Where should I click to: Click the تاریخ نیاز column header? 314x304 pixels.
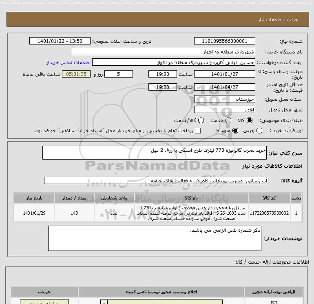tap(34, 198)
